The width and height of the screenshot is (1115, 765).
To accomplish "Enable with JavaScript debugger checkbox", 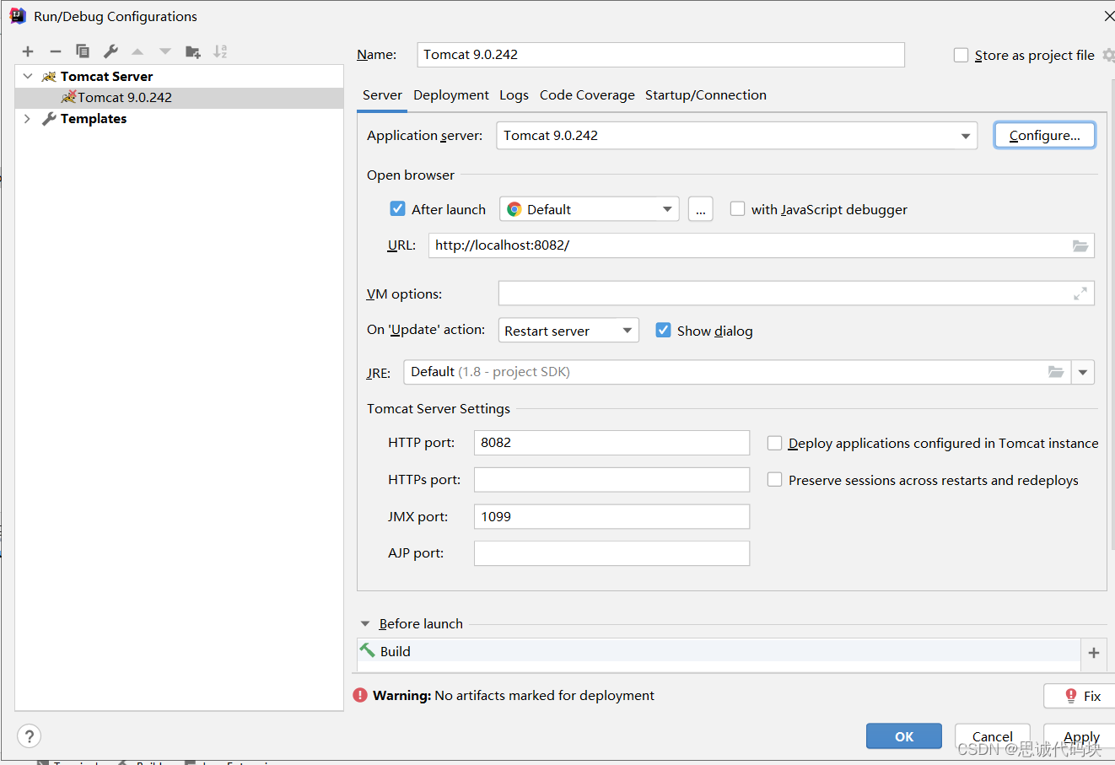I will pos(737,208).
